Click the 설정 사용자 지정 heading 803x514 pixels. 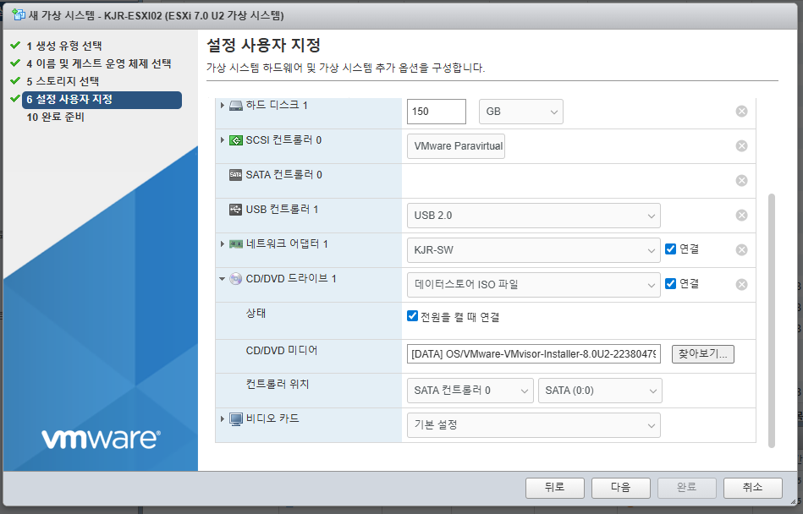click(263, 46)
